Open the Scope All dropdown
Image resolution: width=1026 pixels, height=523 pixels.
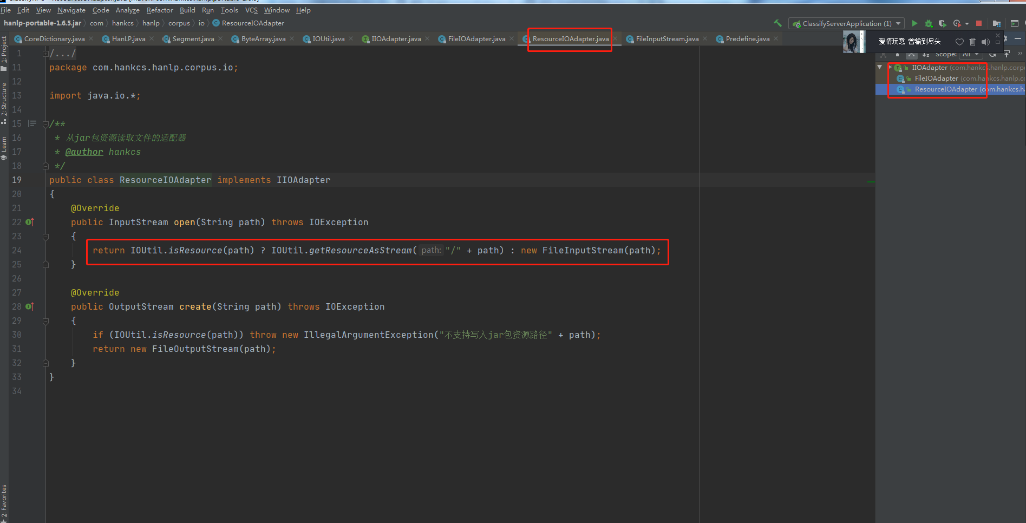tap(971, 55)
